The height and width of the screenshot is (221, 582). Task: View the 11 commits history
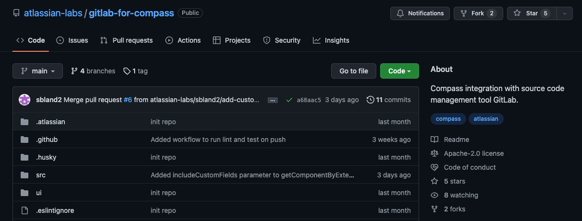(389, 100)
